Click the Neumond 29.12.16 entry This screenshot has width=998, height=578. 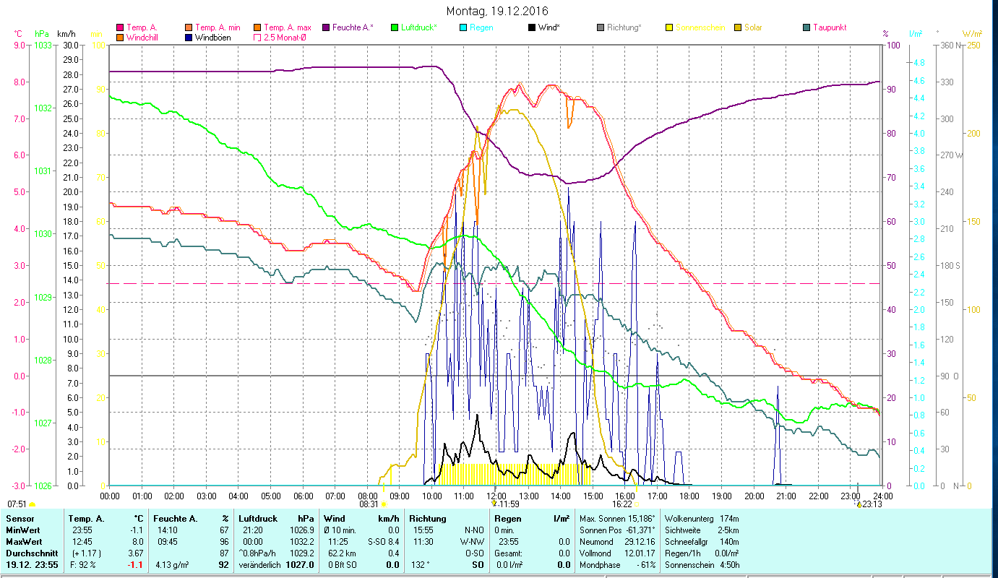pos(617,541)
